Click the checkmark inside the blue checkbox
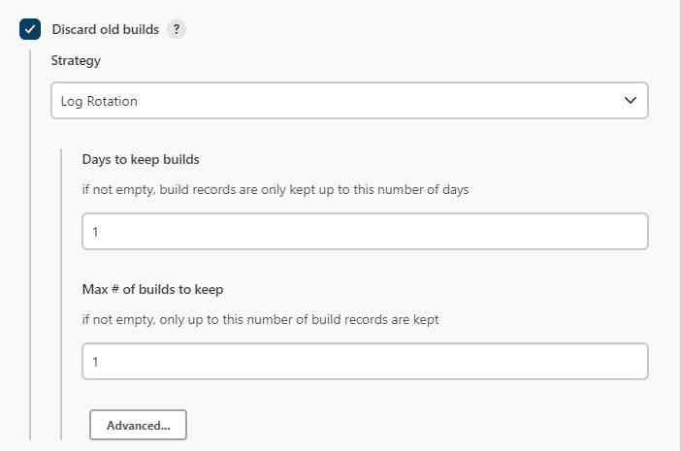 tap(30, 29)
